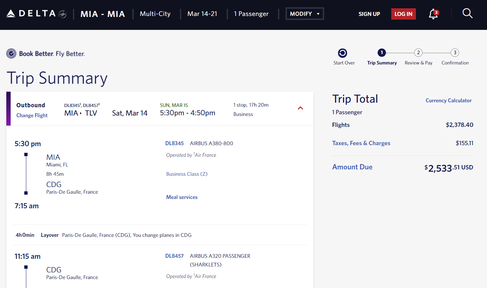Select step 1 Trip Summary circle
Viewport: 487px width, 288px height.
coord(382,53)
